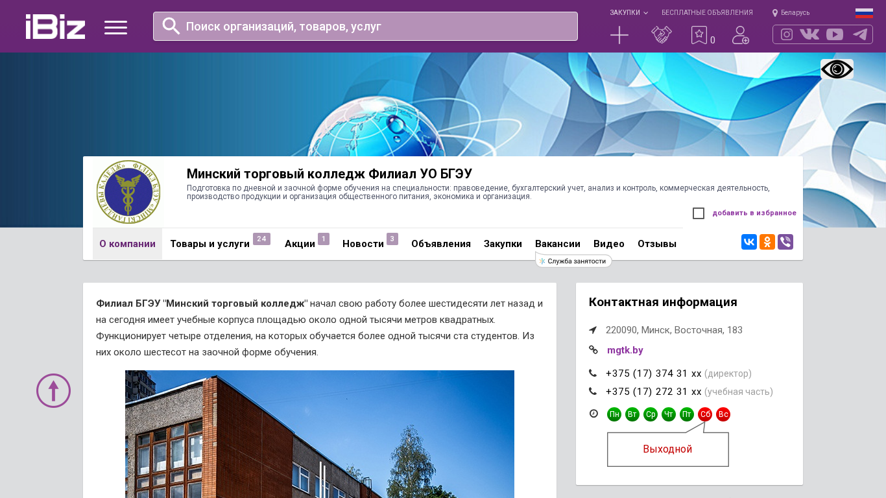Select the Чт weekday circle
The height and width of the screenshot is (498, 886).
[669, 414]
